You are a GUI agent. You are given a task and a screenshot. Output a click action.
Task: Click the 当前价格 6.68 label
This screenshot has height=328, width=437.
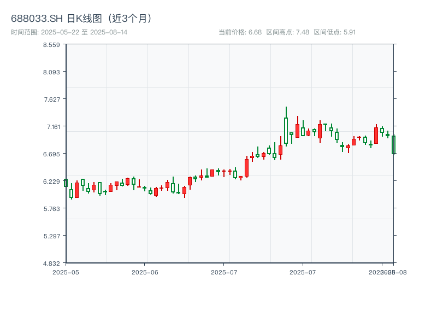(x=240, y=32)
